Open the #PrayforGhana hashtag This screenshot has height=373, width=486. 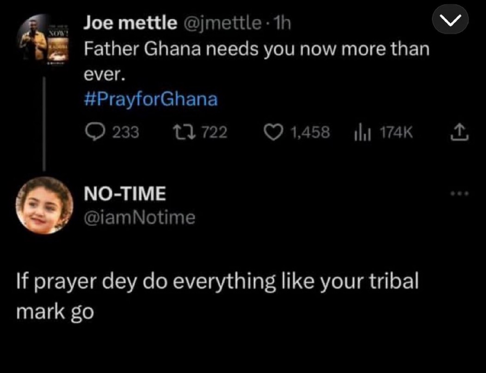pos(150,99)
